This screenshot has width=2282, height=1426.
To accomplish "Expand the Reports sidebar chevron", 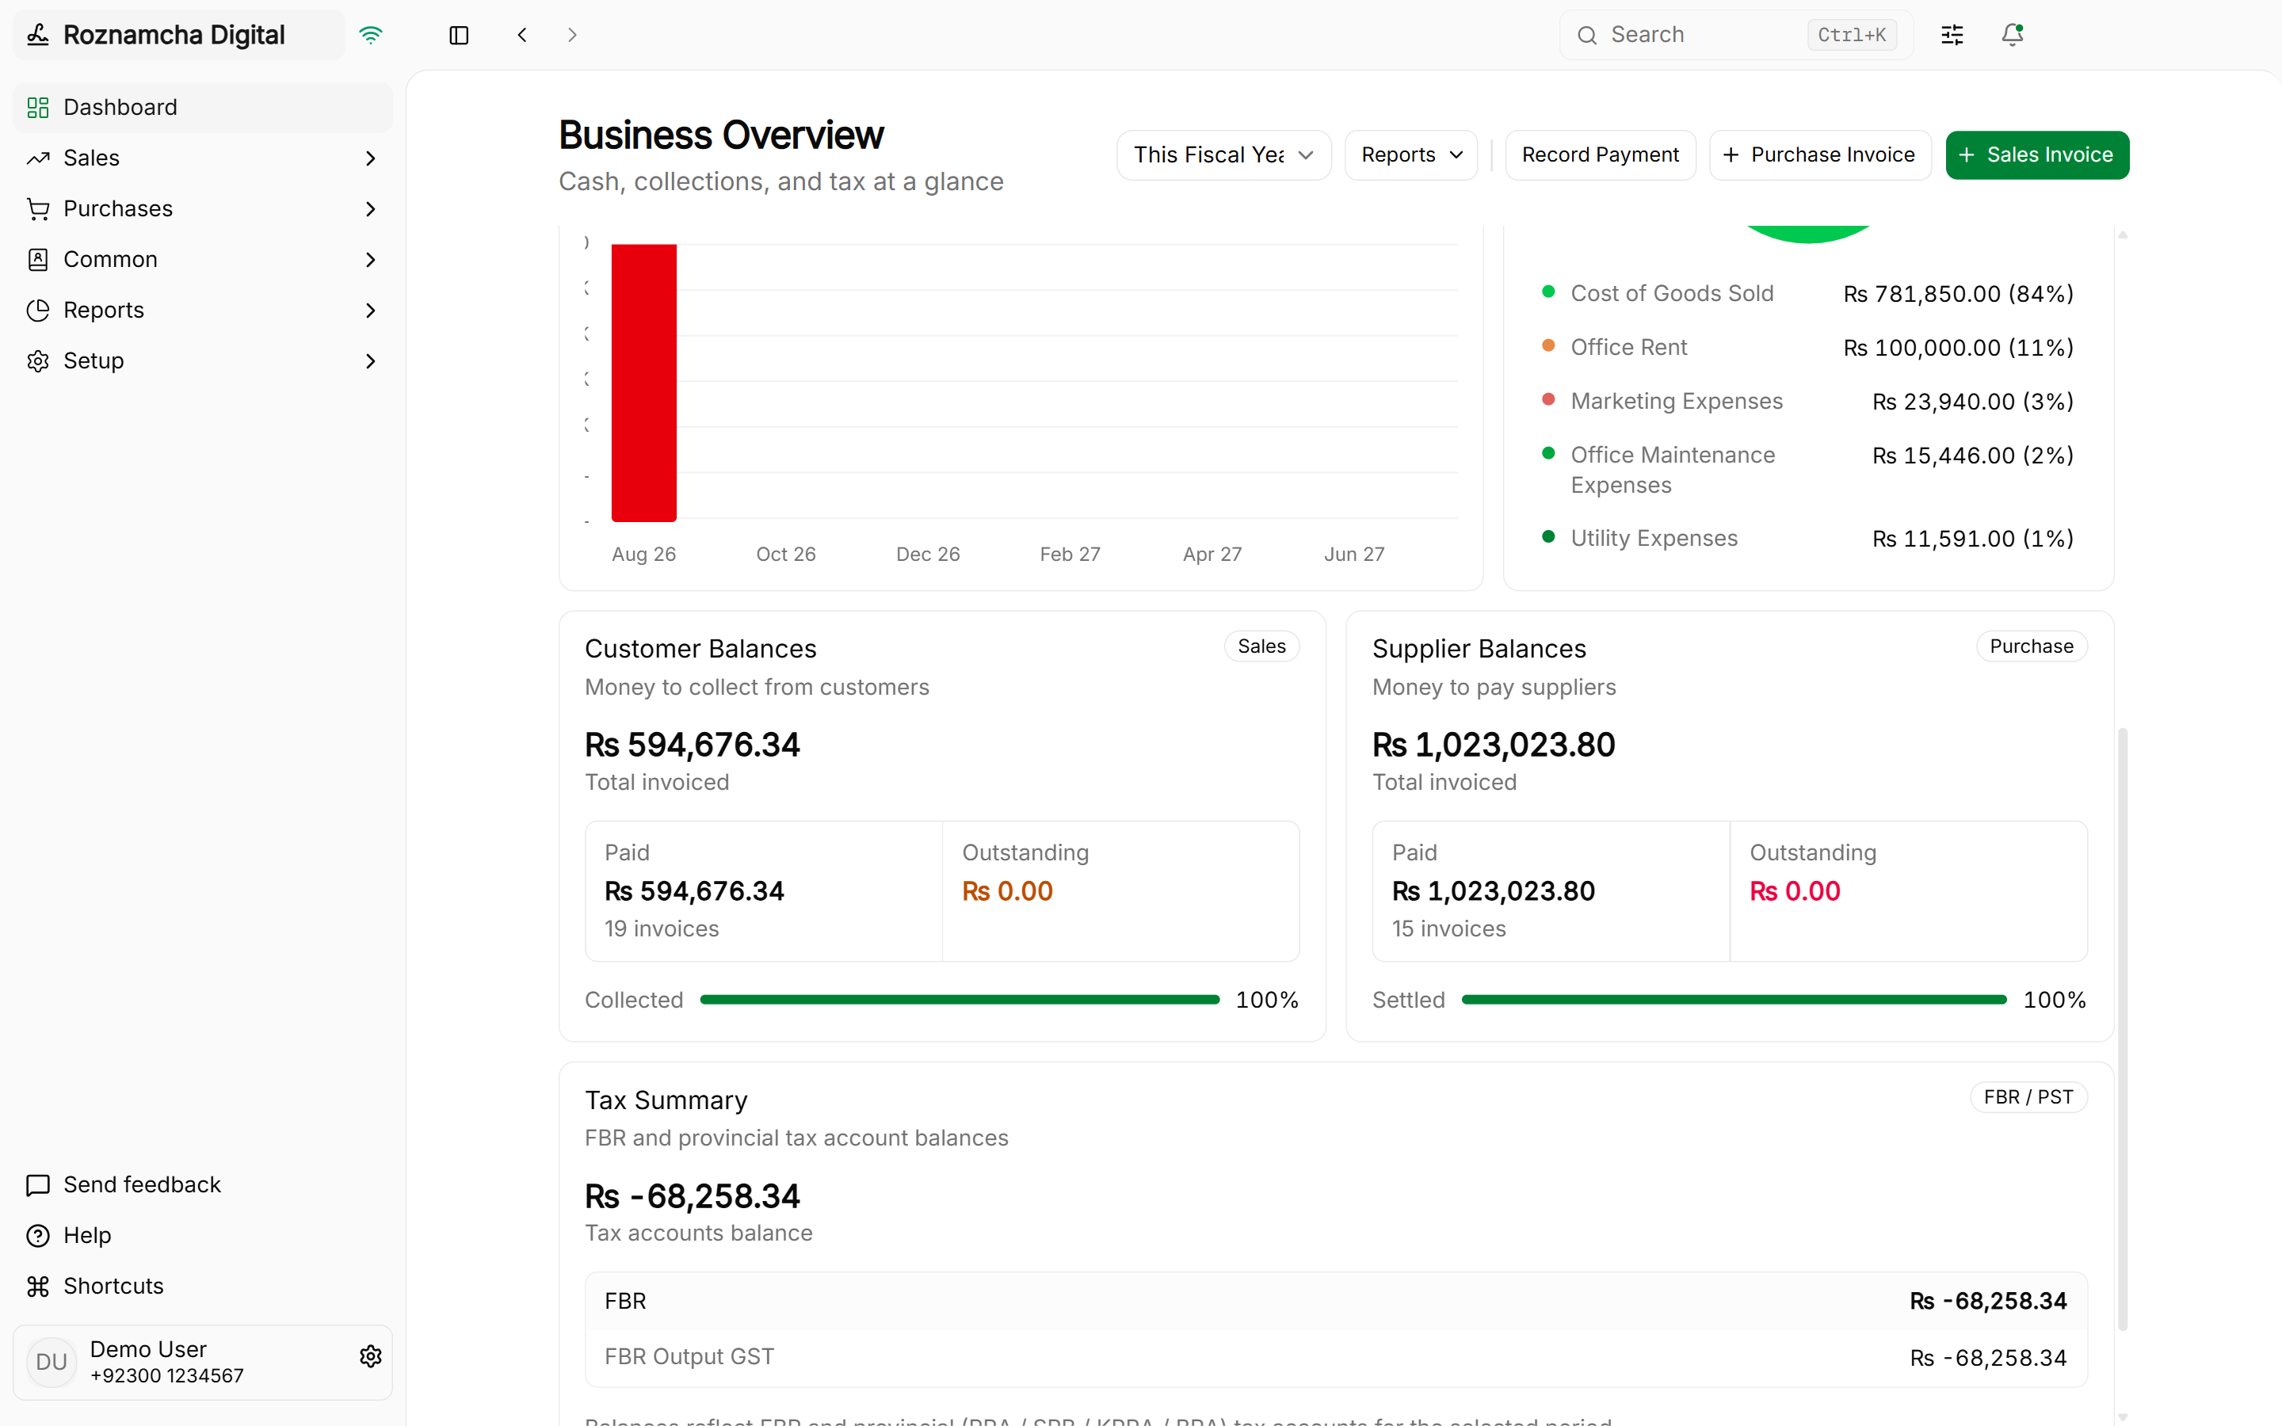I will coord(371,311).
